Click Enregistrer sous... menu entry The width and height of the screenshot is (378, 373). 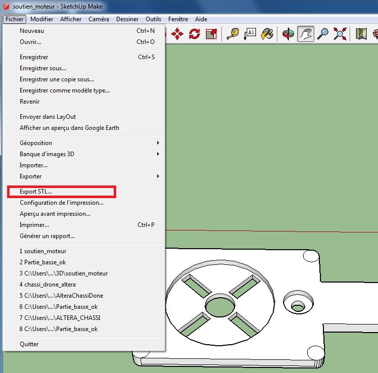click(x=43, y=68)
